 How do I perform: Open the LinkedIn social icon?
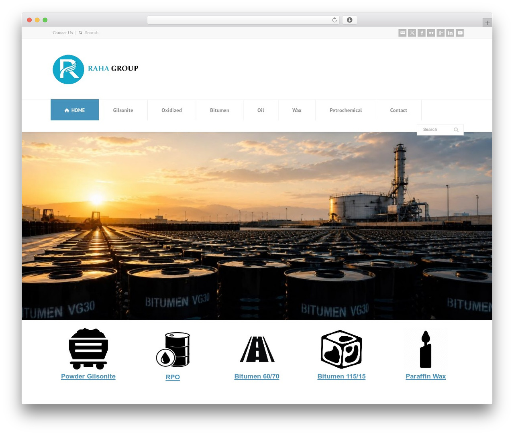tap(450, 33)
